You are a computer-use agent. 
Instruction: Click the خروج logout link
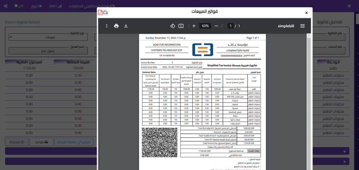(x=37, y=6)
